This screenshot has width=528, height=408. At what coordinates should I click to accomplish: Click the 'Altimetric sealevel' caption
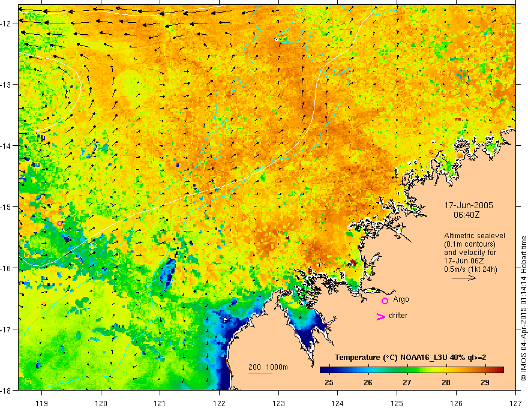pos(475,236)
